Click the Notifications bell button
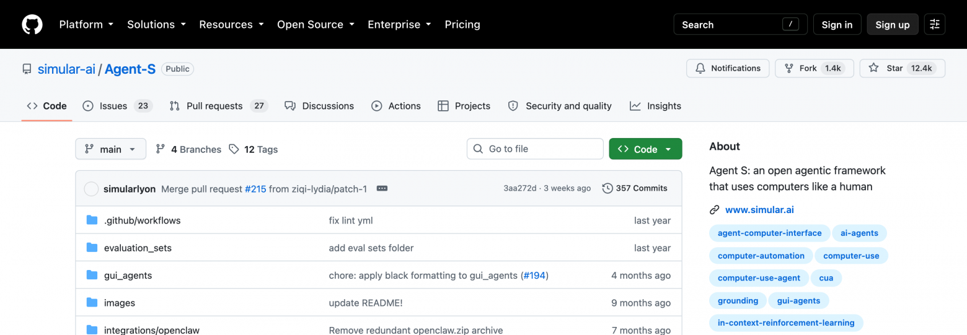This screenshot has height=335, width=967. tap(728, 68)
